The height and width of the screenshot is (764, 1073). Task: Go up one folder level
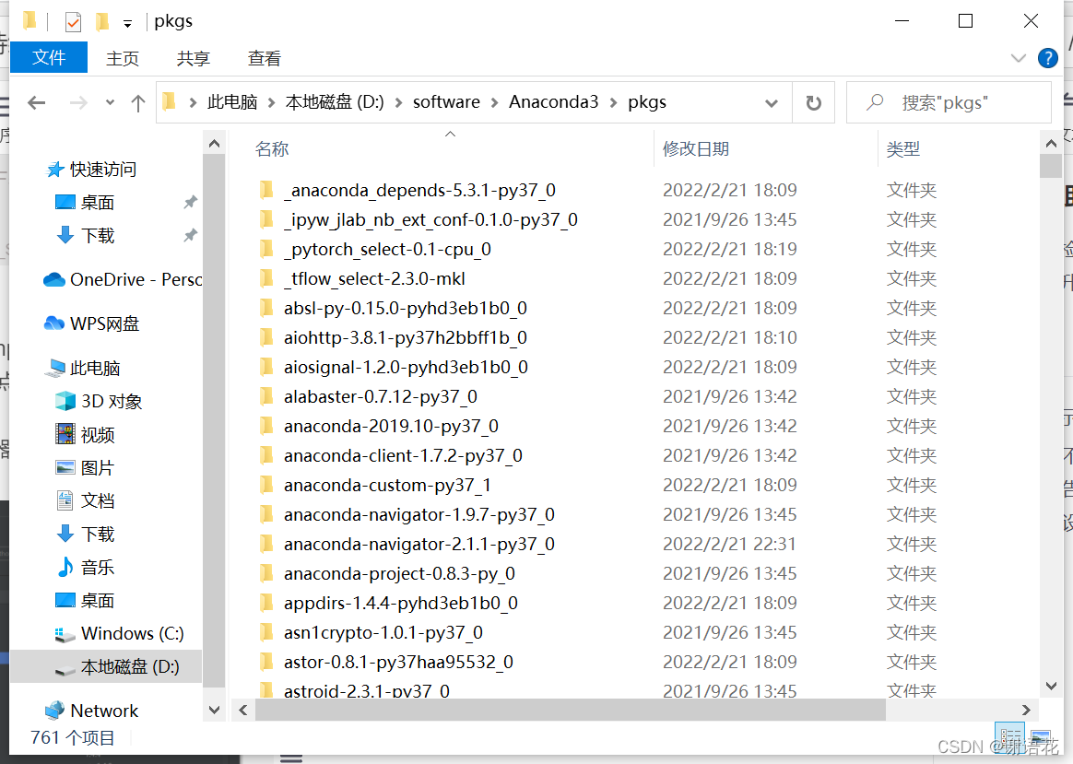point(138,102)
